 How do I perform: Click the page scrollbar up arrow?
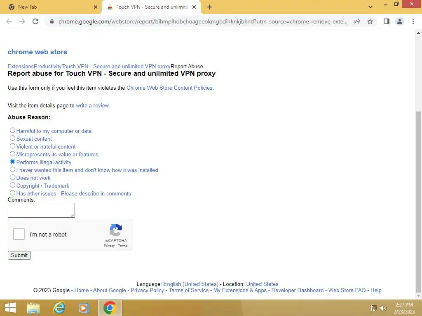pos(419,33)
